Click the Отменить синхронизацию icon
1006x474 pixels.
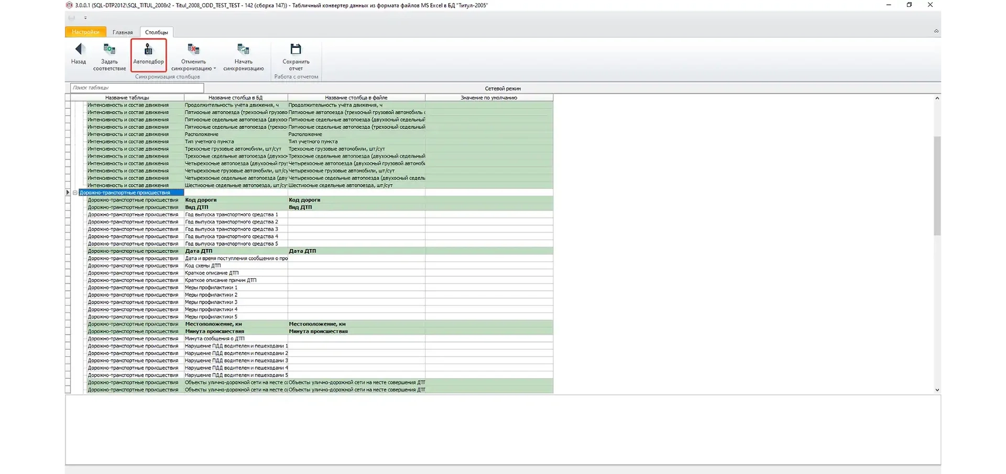[x=193, y=50]
